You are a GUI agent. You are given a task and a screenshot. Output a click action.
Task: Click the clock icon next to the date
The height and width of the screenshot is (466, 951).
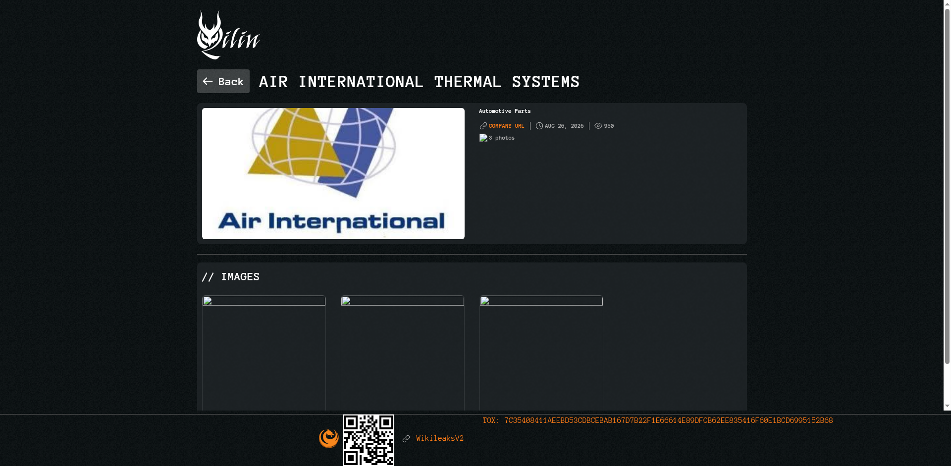point(539,126)
